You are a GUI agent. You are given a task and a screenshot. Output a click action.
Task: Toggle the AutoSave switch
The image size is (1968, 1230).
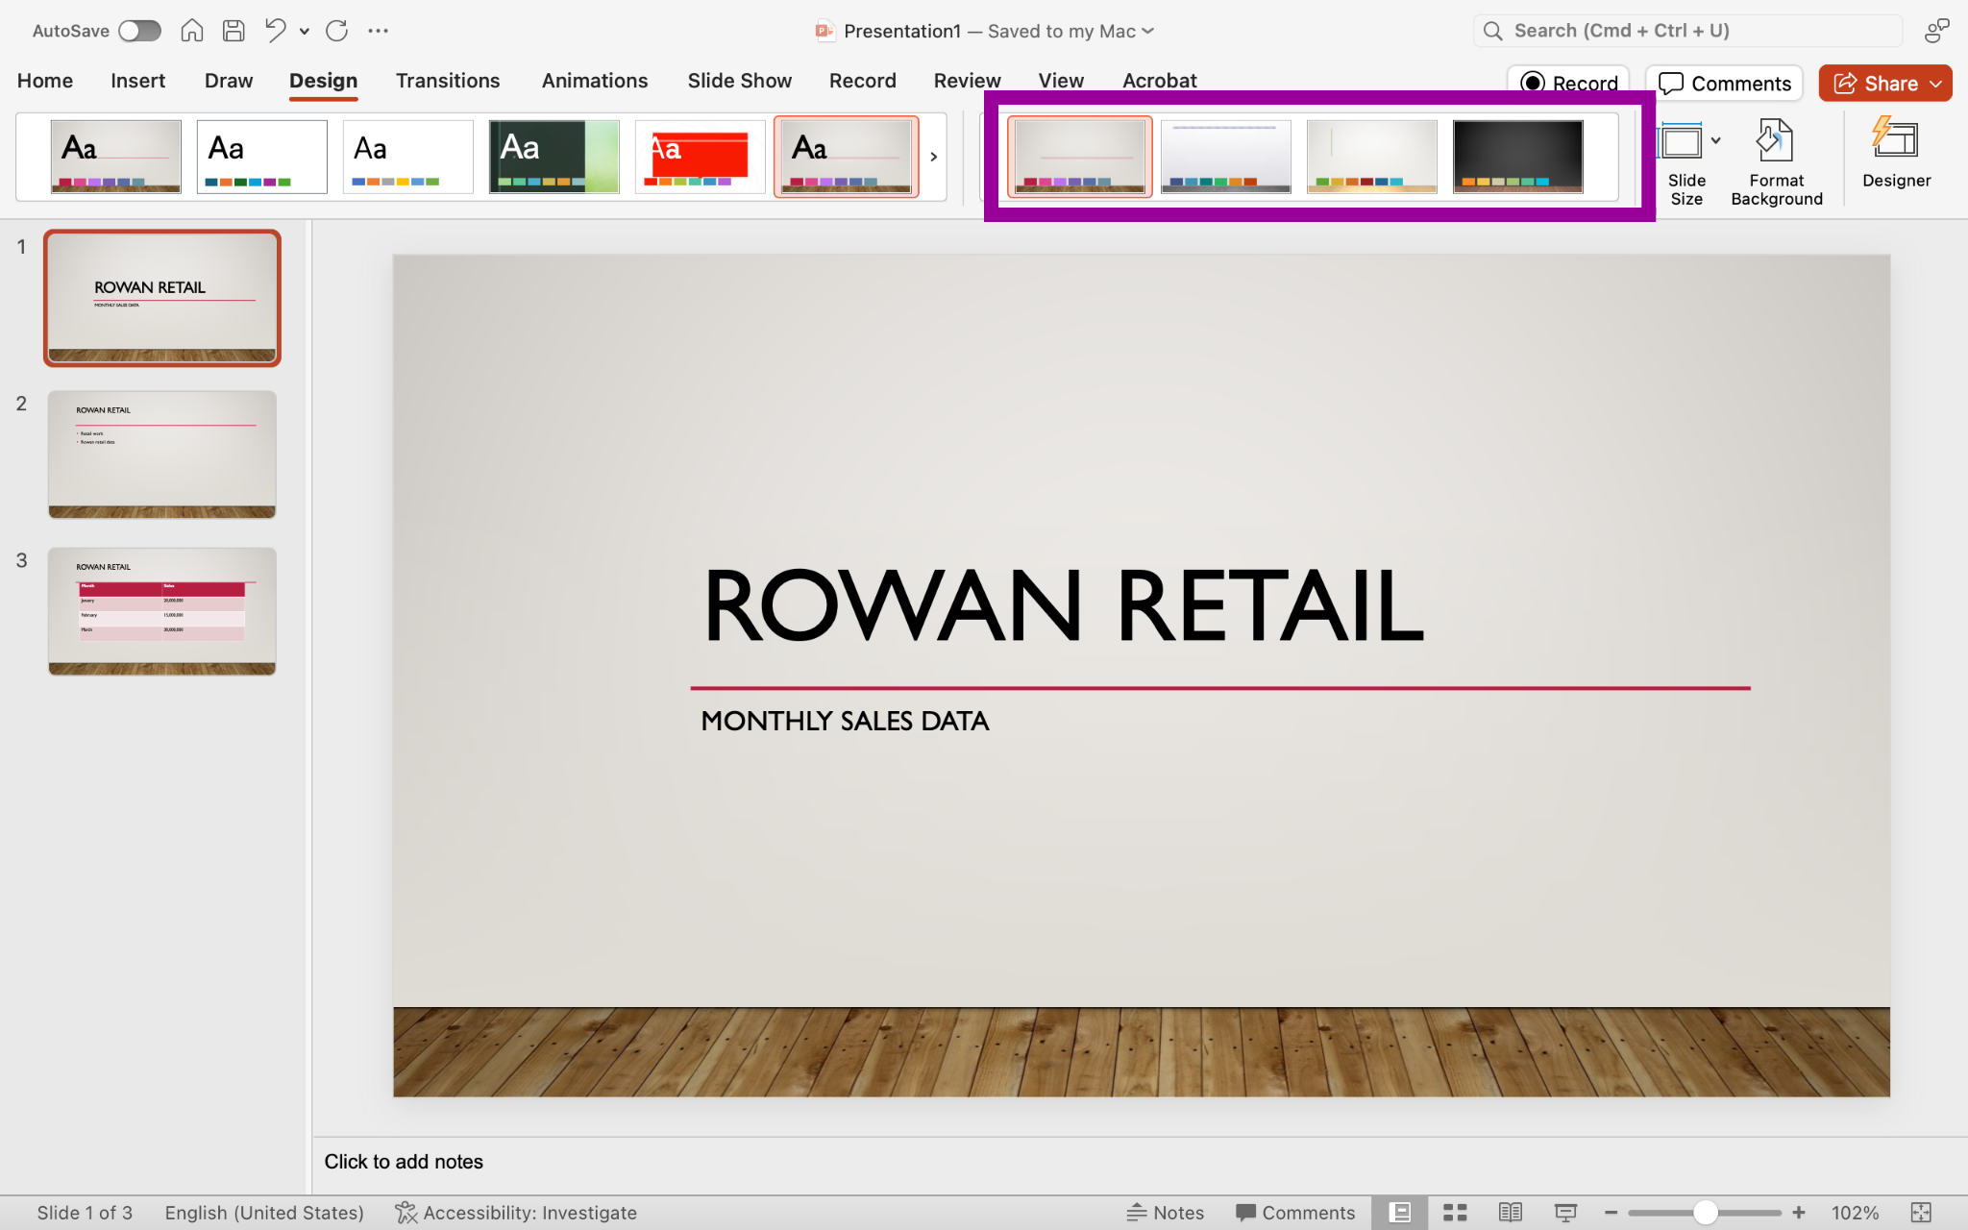pyautogui.click(x=139, y=31)
